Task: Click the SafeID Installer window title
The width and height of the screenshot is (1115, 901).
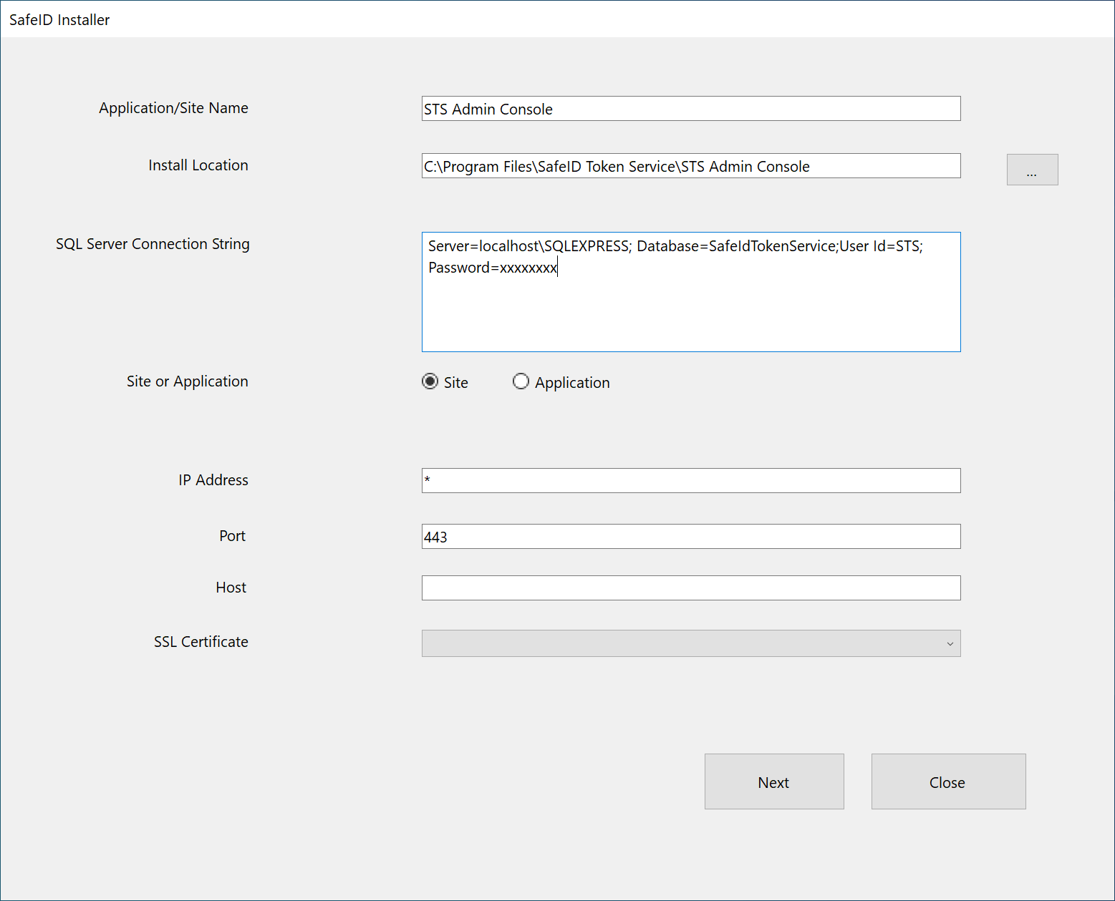Action: 59,20
